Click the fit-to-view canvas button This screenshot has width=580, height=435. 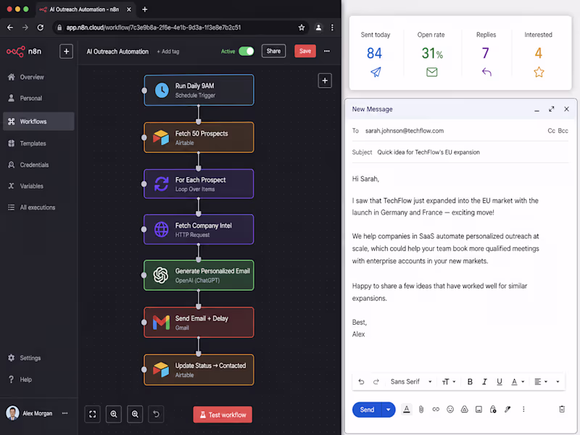[93, 414]
